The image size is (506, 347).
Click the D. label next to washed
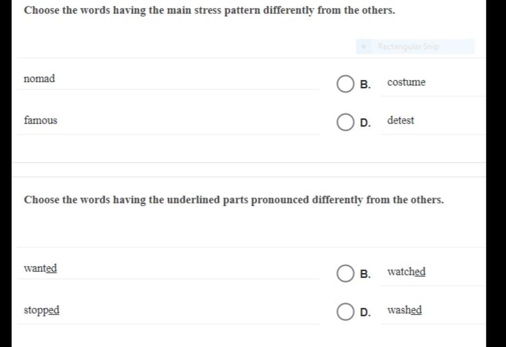[365, 312]
